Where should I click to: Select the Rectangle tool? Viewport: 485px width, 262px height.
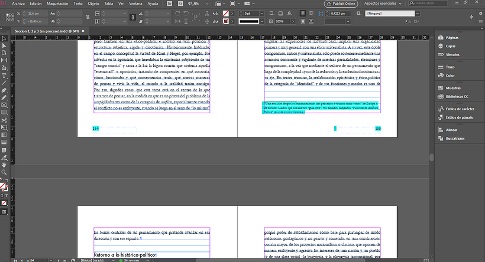(x=4, y=113)
